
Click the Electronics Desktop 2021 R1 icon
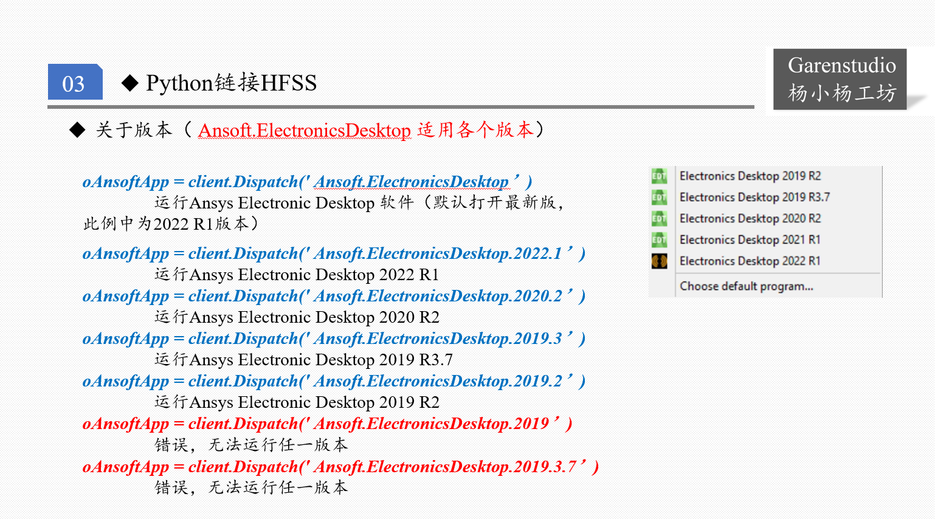click(659, 240)
